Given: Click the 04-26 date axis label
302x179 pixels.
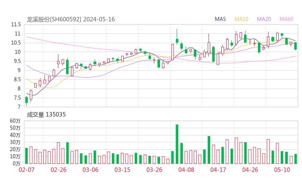Looking at the screenshot, I should pyautogui.click(x=250, y=170).
